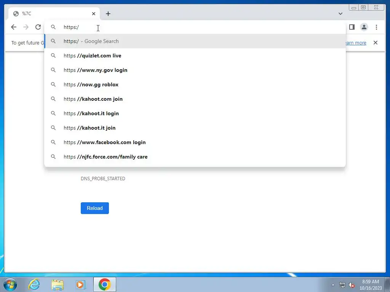Click the muted volume tray icon
This screenshot has height=292, width=390.
pyautogui.click(x=352, y=285)
